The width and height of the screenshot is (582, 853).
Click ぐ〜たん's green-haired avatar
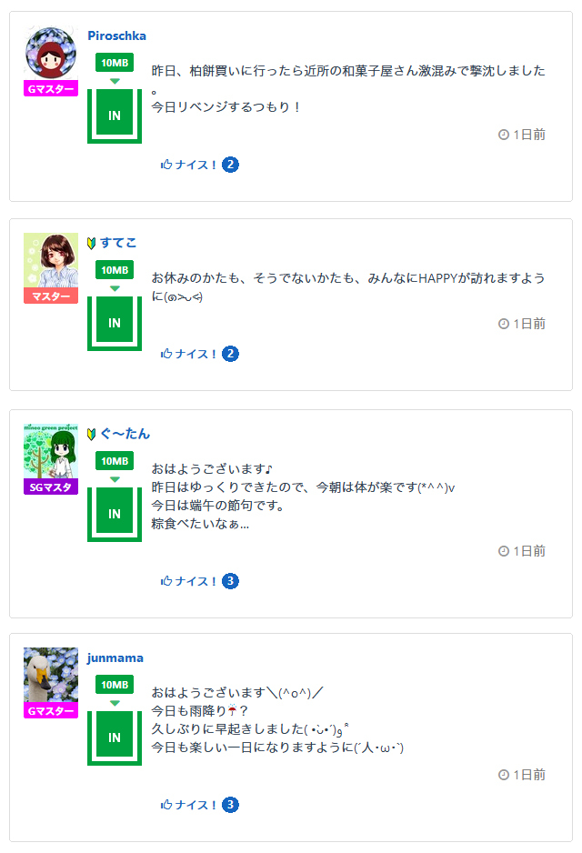coord(50,451)
